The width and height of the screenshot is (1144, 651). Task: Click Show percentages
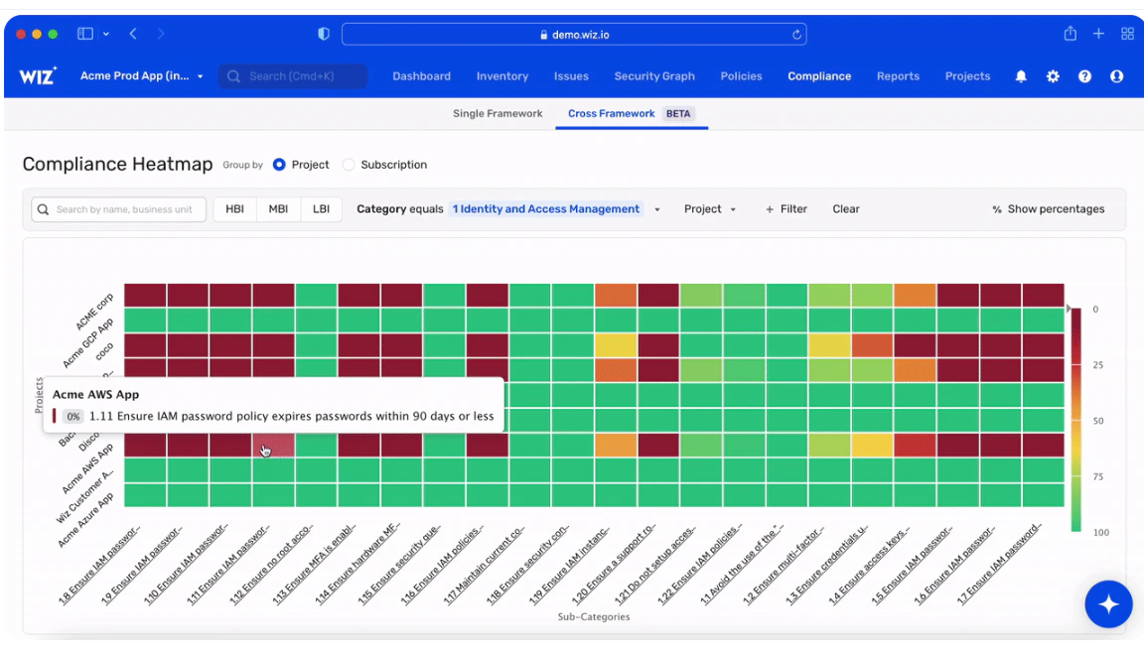(x=1049, y=208)
